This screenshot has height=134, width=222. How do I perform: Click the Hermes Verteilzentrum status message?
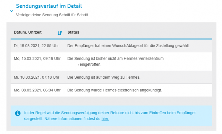116,61
